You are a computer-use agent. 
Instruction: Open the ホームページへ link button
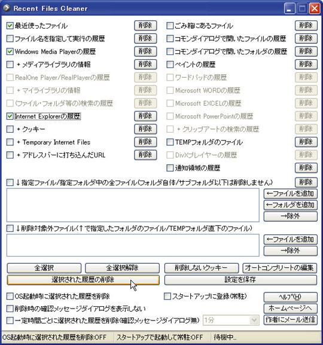(x=291, y=309)
